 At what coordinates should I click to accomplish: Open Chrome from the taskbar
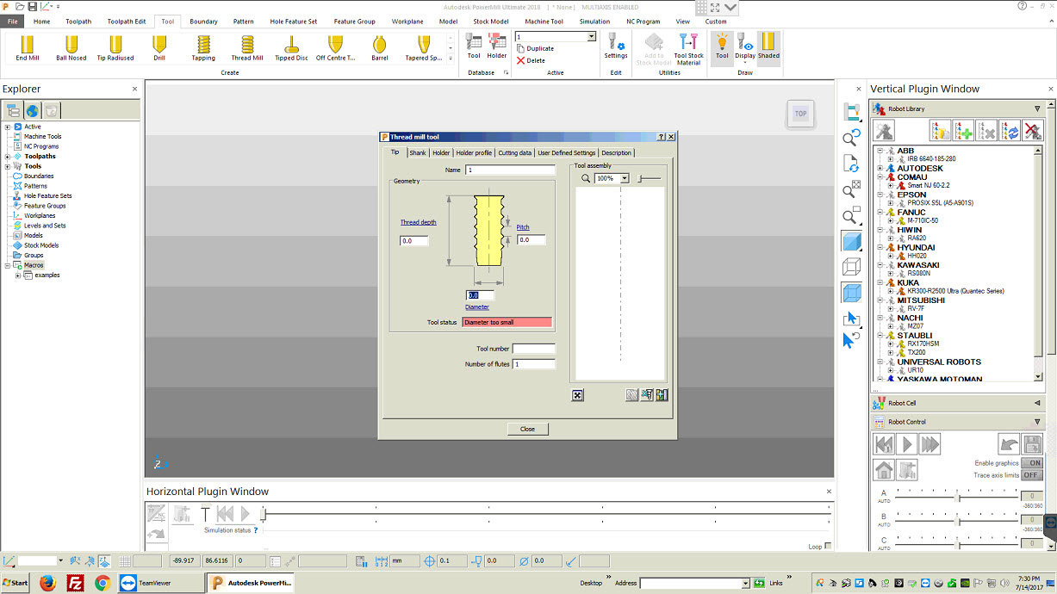click(103, 583)
